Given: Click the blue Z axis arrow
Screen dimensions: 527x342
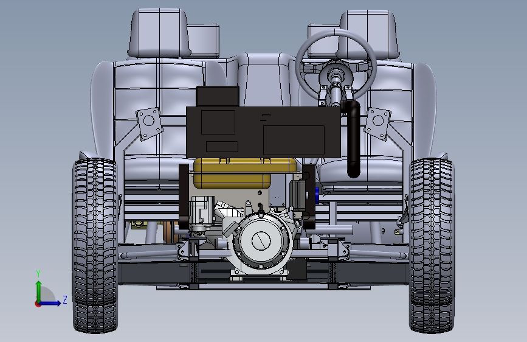Looking at the screenshot, I should (x=50, y=303).
